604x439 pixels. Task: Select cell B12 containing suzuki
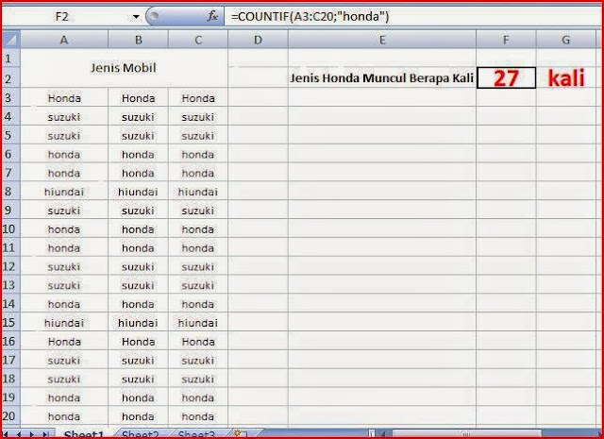[x=139, y=266]
